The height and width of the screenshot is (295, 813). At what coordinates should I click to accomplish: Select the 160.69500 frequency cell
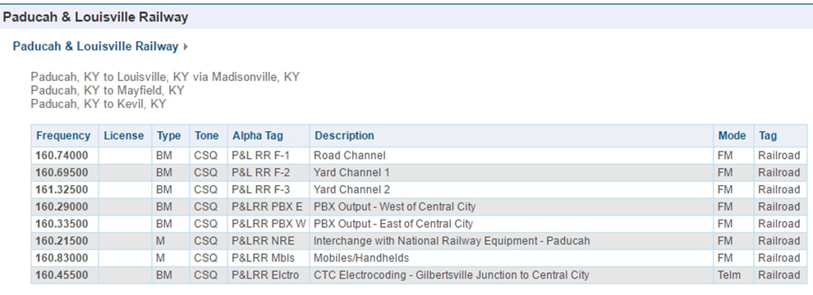pyautogui.click(x=64, y=172)
